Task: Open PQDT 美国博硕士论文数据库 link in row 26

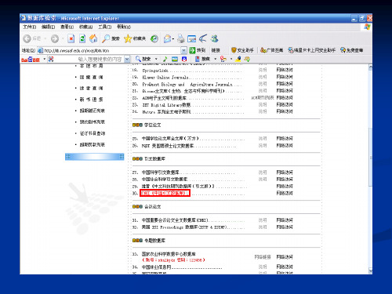Action: [x=168, y=146]
